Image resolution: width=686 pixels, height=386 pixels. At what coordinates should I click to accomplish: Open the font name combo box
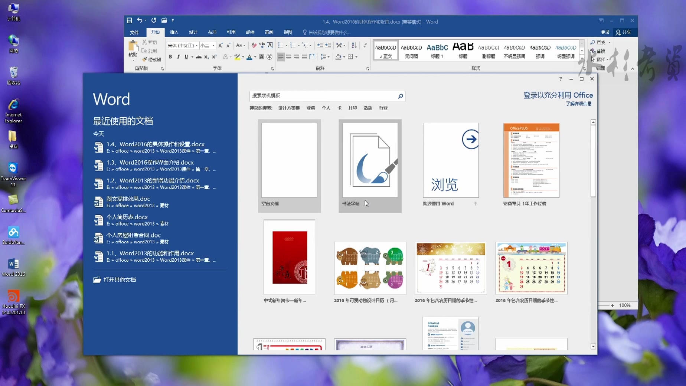coord(182,45)
